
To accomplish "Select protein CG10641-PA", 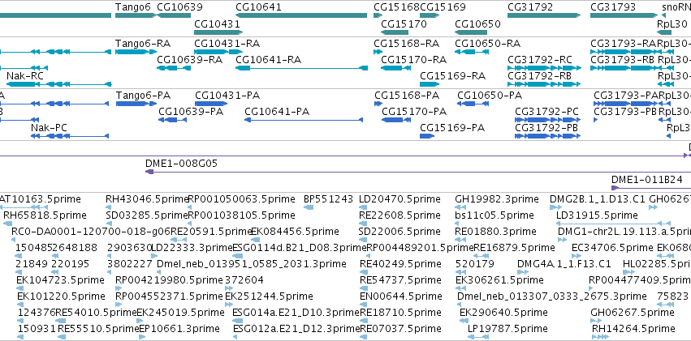I will point(277,112).
